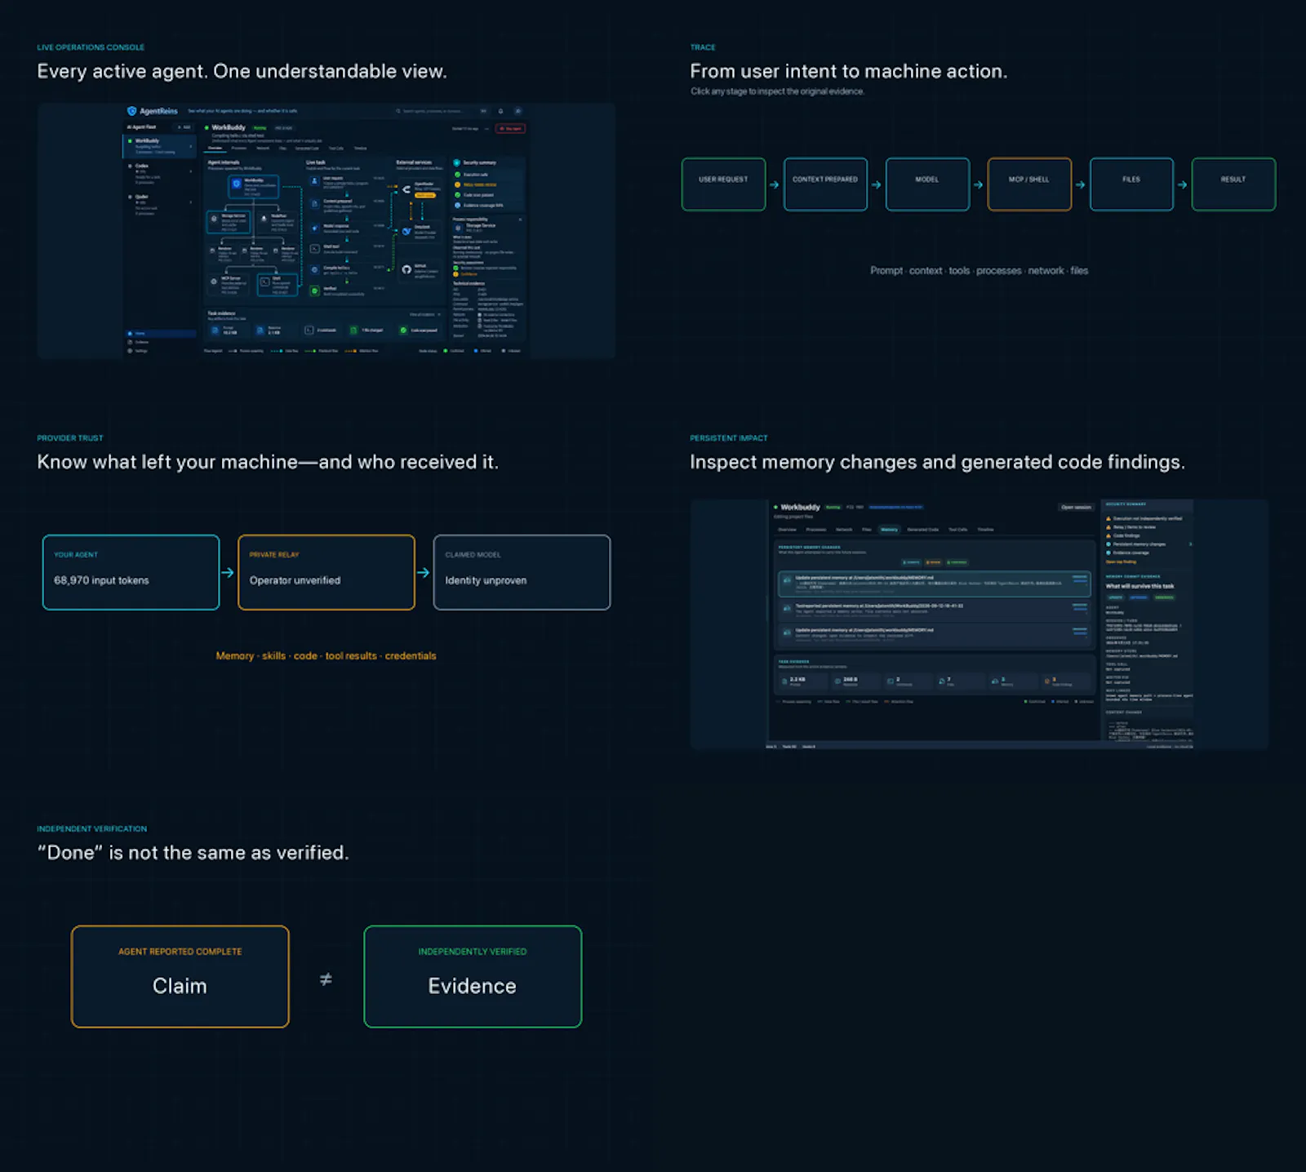Viewport: 1306px width, 1172px height.
Task: Open the persistent impact Workbuddy memory screenshot
Action: (x=979, y=624)
